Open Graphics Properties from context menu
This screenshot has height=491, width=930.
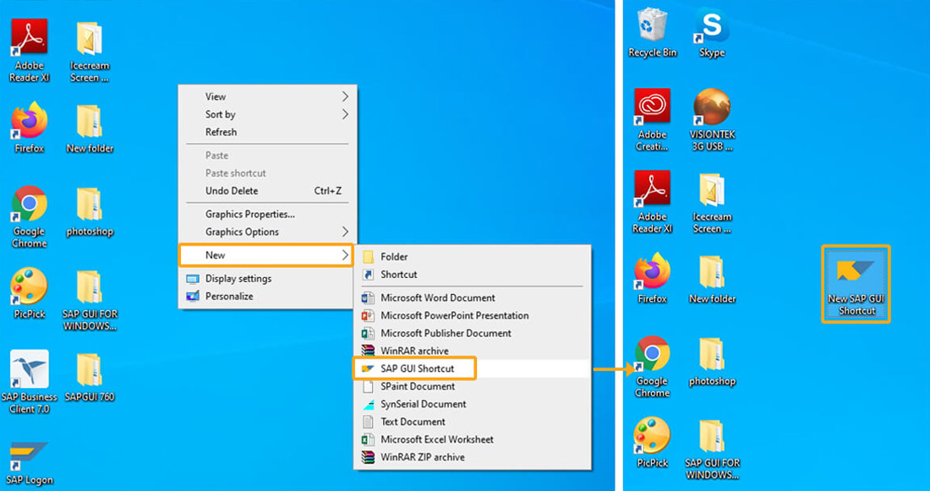(249, 214)
